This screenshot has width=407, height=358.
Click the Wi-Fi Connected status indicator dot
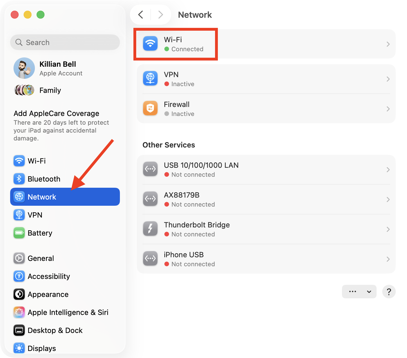(167, 49)
